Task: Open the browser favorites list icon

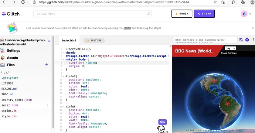Action: point(233,2)
